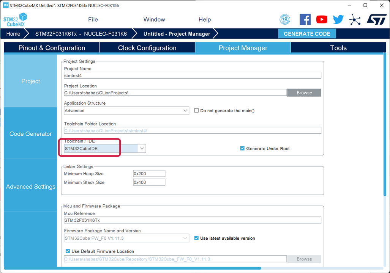390x273 pixels.
Task: Select the Project Manager tab
Action: (243, 48)
